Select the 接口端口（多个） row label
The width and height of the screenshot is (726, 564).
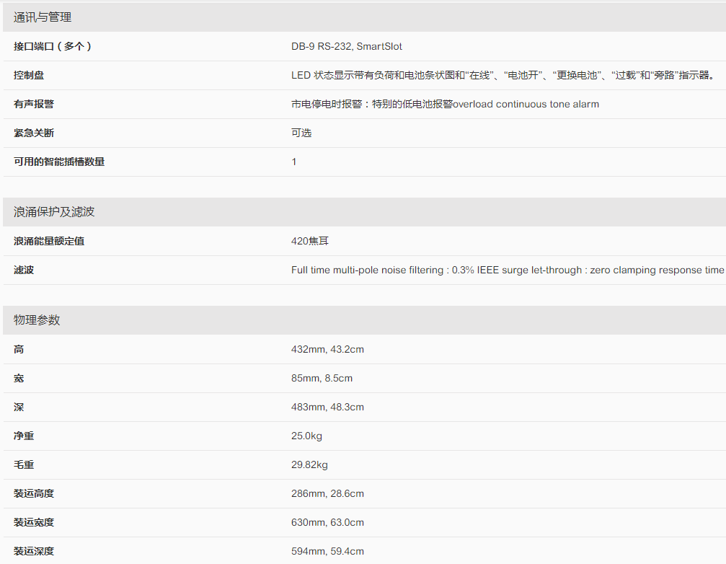pyautogui.click(x=53, y=46)
